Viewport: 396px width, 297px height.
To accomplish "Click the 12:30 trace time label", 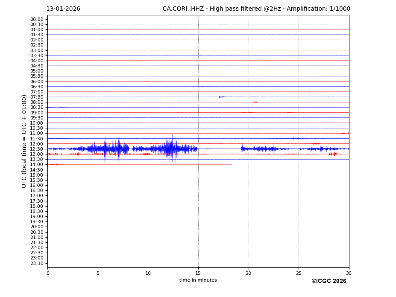I will (37, 149).
